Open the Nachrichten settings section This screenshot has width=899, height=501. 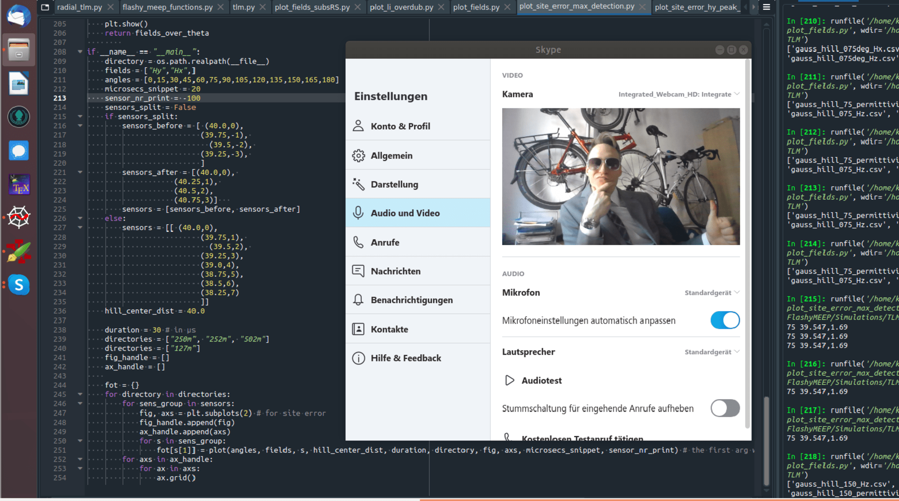coord(418,271)
